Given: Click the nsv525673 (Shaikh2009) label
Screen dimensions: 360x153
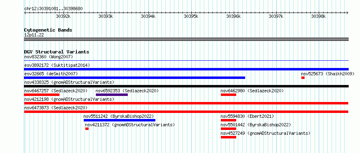Looking at the screenshot, I should [328, 74].
